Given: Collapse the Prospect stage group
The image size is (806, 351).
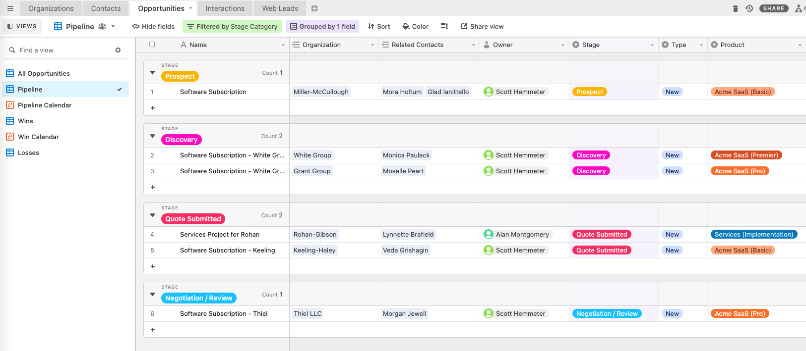Looking at the screenshot, I should (153, 73).
